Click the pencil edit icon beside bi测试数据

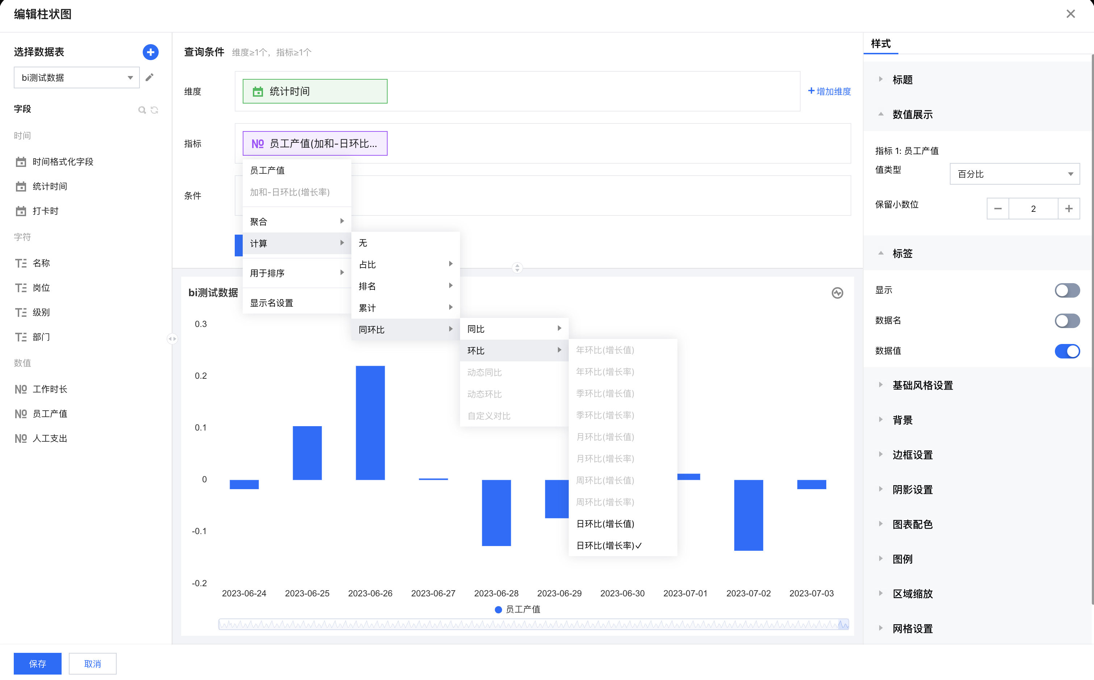150,77
